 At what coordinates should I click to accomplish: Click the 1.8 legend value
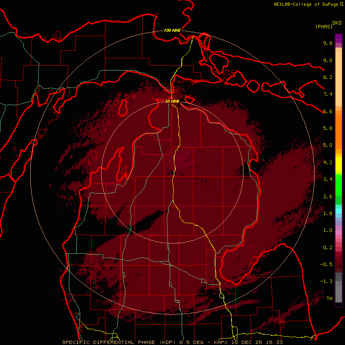(328, 214)
